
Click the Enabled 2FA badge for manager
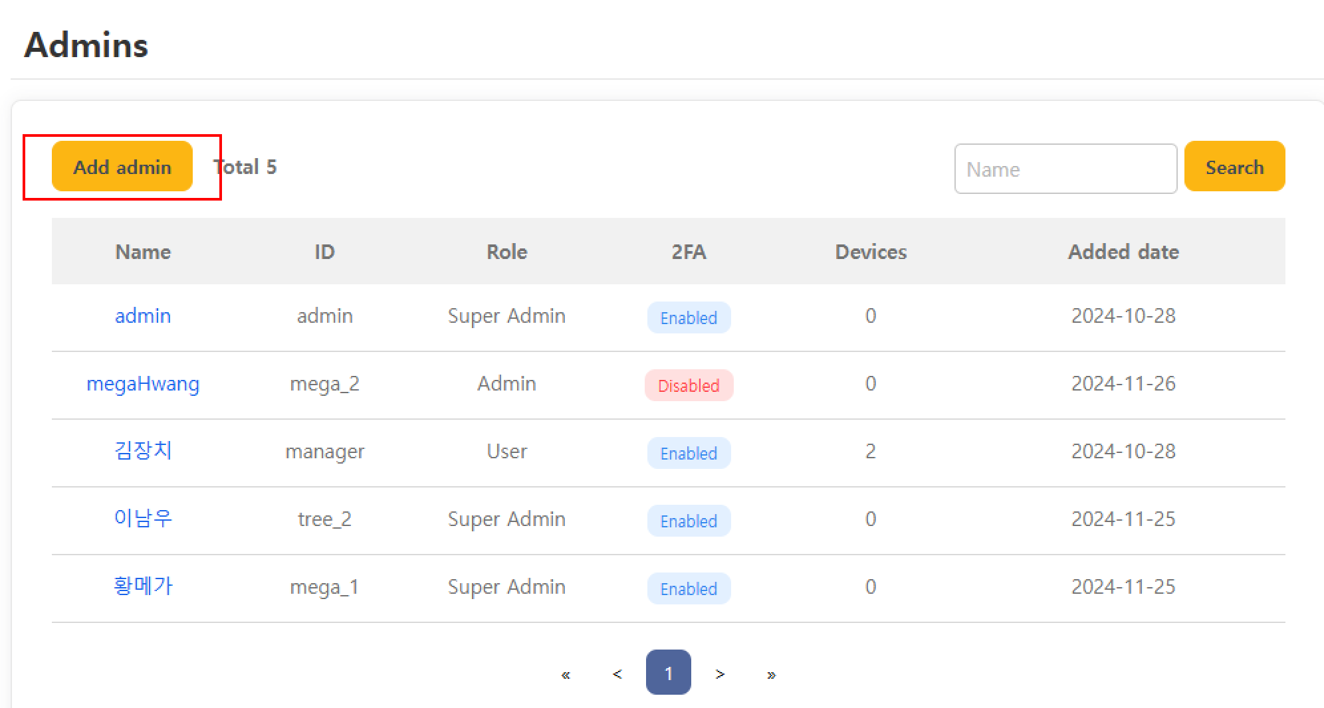[x=689, y=454]
